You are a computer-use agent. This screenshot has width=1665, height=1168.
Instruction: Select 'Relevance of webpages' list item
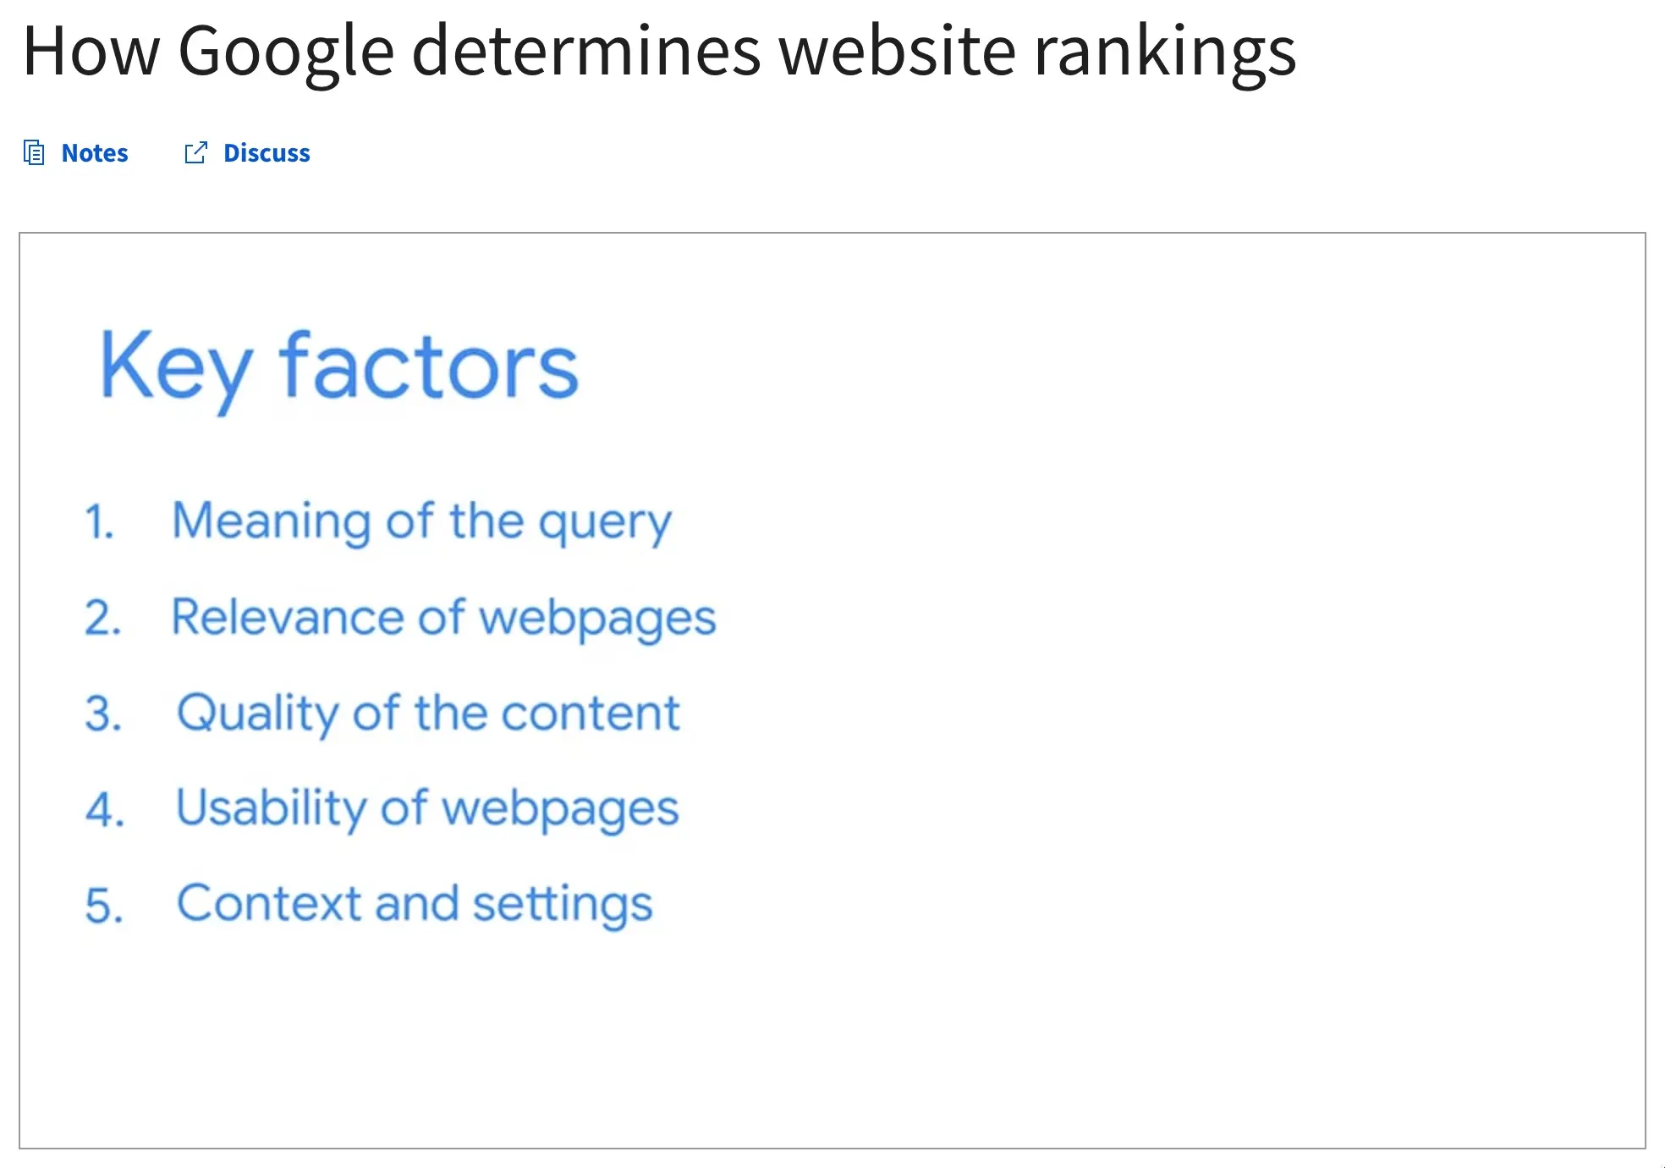tap(443, 617)
